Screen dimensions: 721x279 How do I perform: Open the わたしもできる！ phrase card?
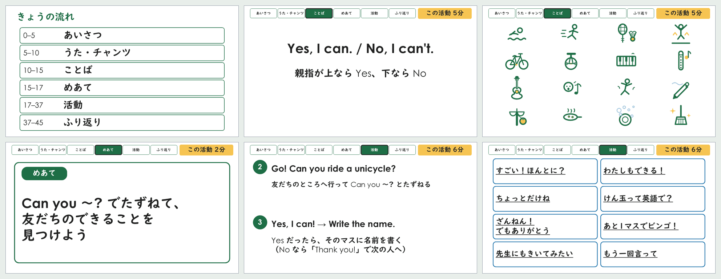coord(653,171)
